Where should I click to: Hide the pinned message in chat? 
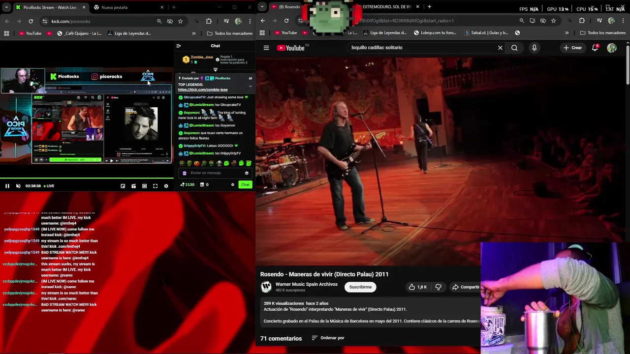point(250,78)
